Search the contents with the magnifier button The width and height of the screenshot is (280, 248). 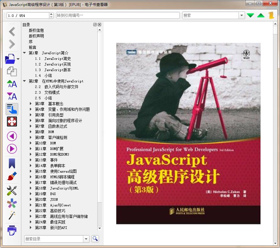tap(95, 239)
